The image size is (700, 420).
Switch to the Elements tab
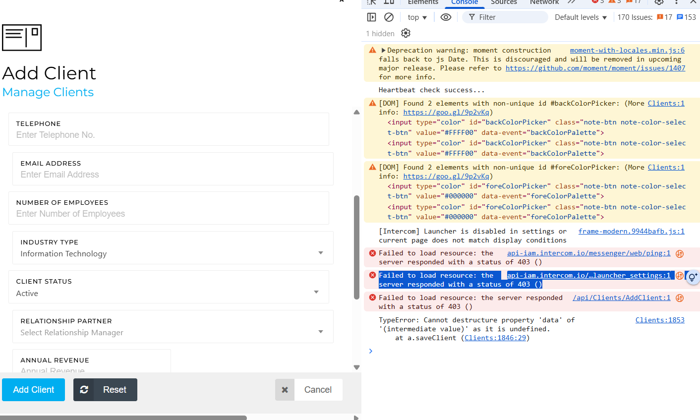click(x=423, y=2)
